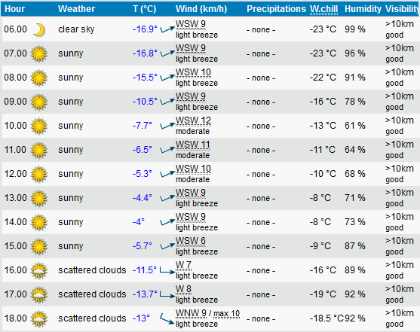Click the -16.9° temperature at 06.00
The height and width of the screenshot is (332, 420).
[145, 29]
